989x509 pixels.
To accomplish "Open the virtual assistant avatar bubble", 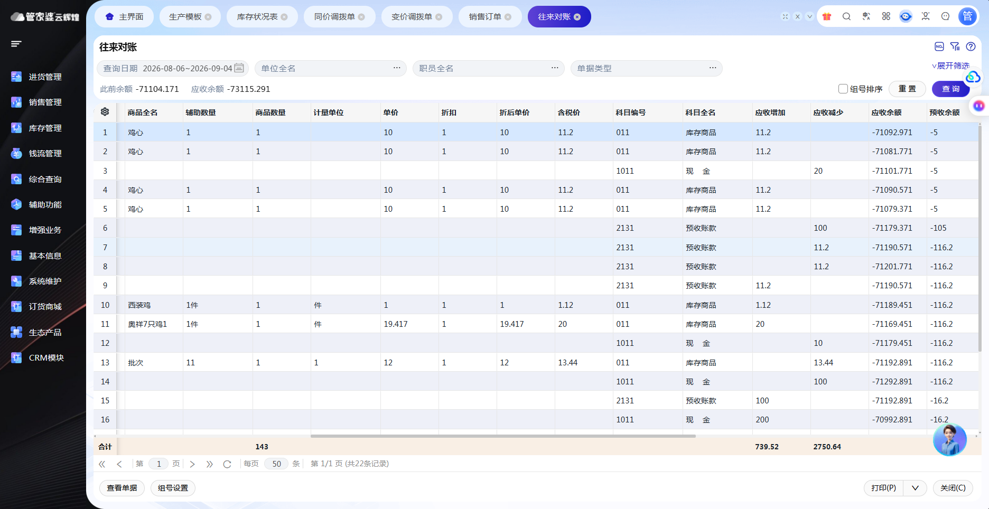I will click(x=949, y=440).
